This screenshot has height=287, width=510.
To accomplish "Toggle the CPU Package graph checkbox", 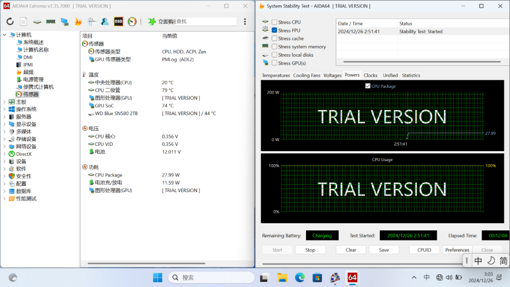I will [x=368, y=86].
